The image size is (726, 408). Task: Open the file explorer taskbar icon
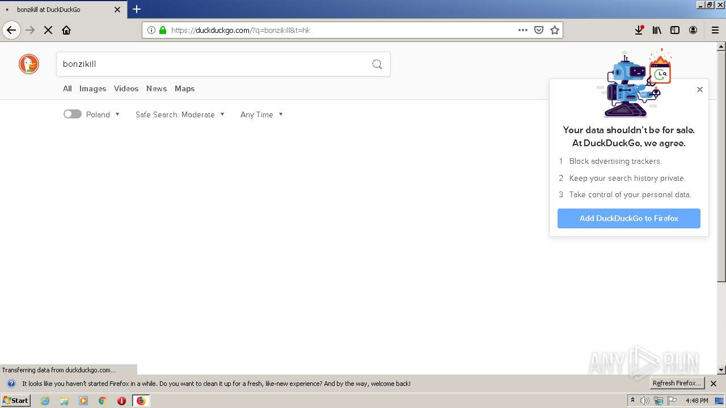coord(64,401)
